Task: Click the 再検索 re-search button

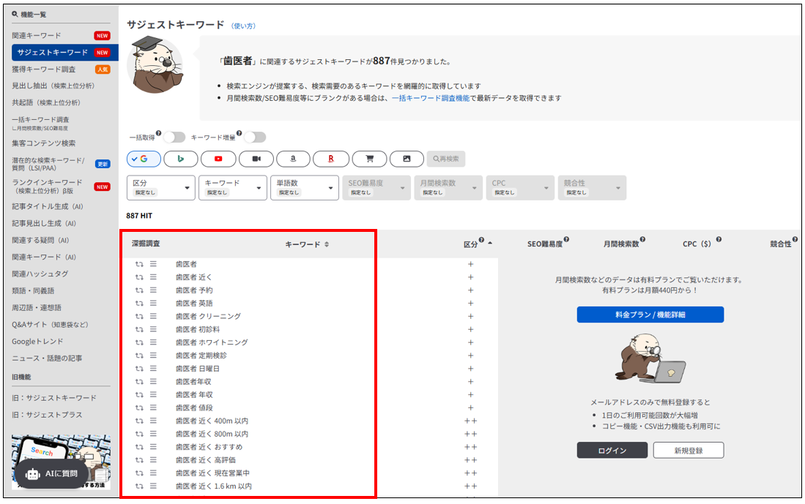Action: [445, 159]
